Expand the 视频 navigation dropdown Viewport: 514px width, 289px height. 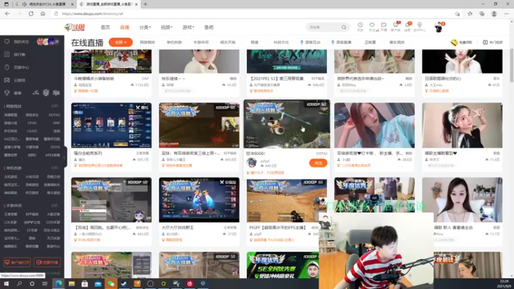(x=166, y=27)
